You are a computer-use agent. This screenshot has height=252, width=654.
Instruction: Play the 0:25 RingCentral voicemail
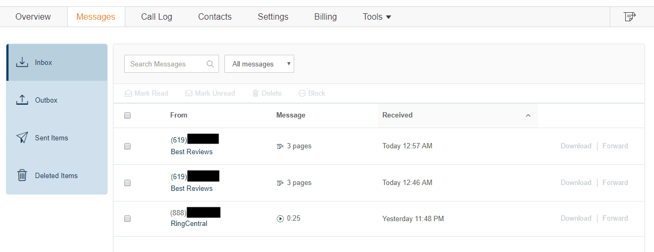tap(280, 219)
